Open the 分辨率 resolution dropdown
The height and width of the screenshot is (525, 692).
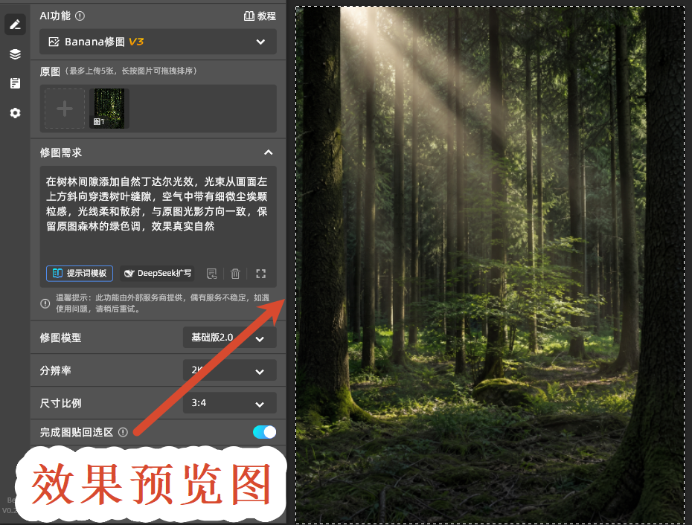point(229,370)
